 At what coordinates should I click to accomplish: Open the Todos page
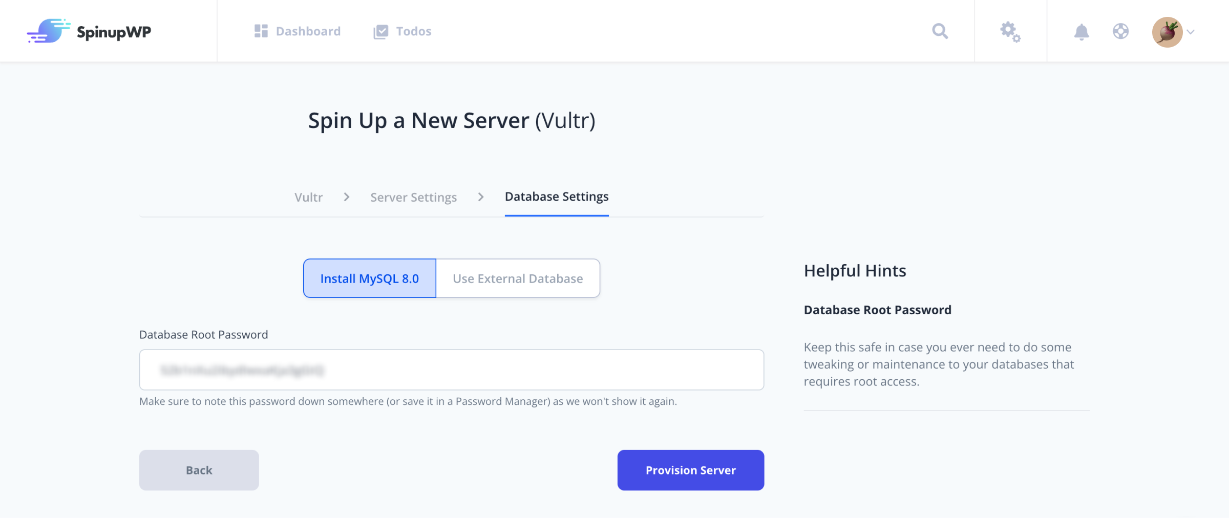(402, 31)
